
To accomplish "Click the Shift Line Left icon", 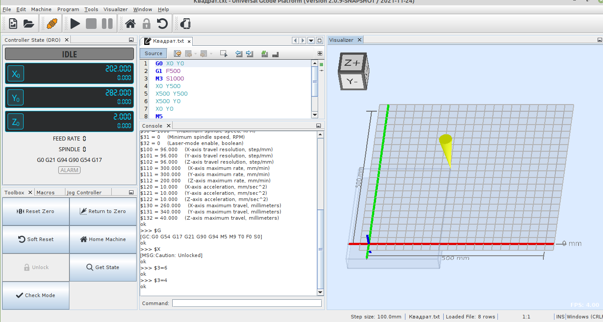I will [x=239, y=54].
